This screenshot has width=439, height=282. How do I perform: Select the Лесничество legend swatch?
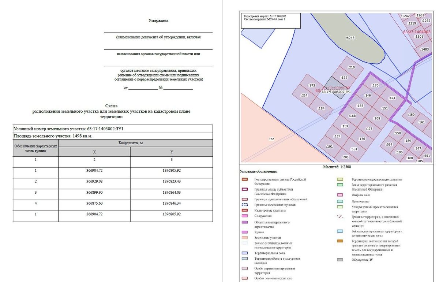(340, 201)
